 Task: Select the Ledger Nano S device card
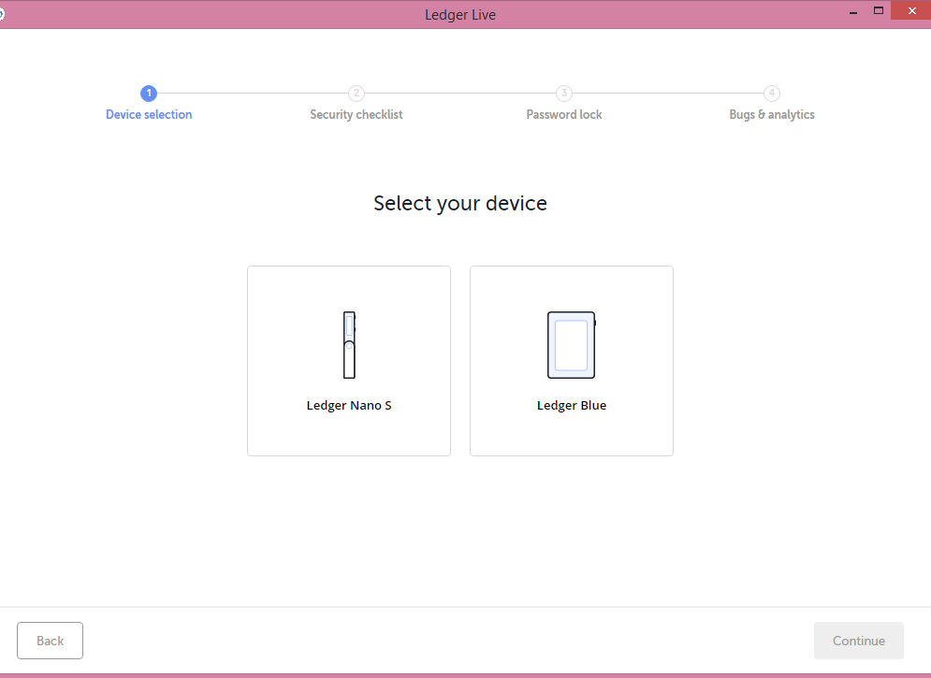click(349, 361)
